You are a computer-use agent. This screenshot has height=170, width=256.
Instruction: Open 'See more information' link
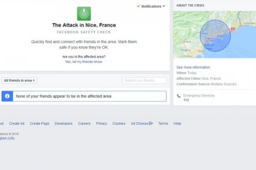193,68
